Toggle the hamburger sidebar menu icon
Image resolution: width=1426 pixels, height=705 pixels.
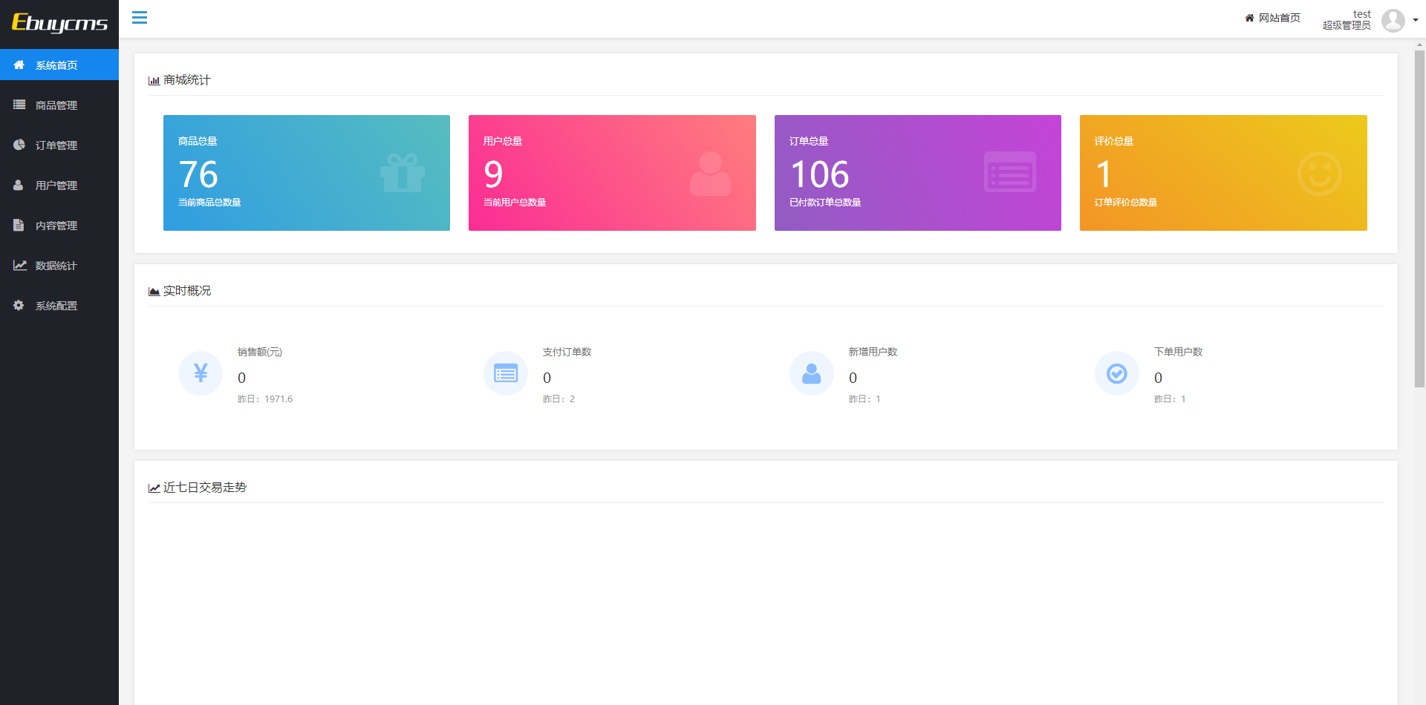pos(140,18)
